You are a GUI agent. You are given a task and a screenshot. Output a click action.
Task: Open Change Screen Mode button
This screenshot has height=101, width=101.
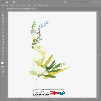point(3,72)
